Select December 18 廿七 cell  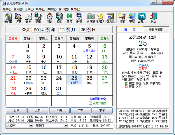pos(74,69)
